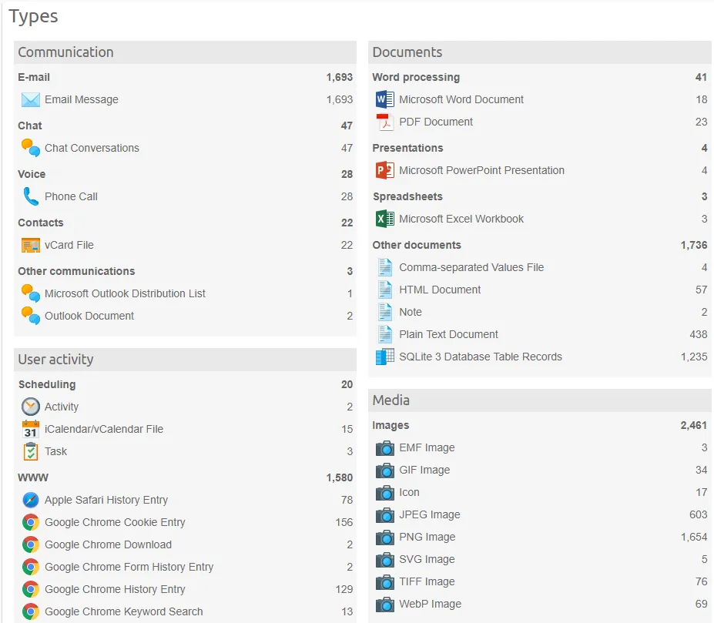This screenshot has height=623, width=714.
Task: Open the PNG Image type
Action: pos(427,537)
